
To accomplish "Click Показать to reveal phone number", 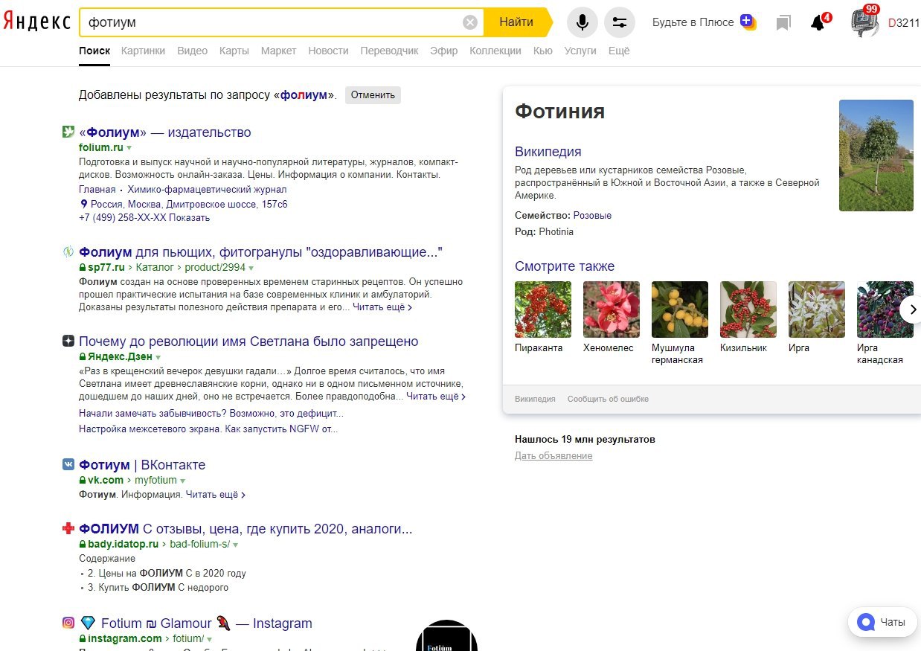I will pyautogui.click(x=189, y=218).
